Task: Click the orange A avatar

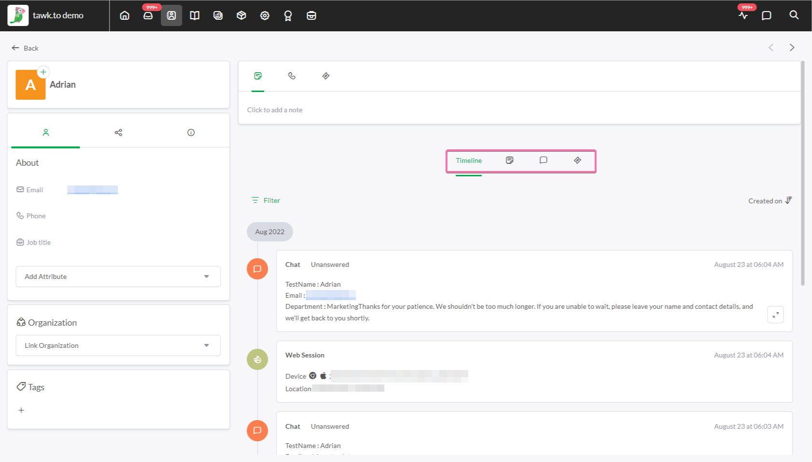Action: 30,85
